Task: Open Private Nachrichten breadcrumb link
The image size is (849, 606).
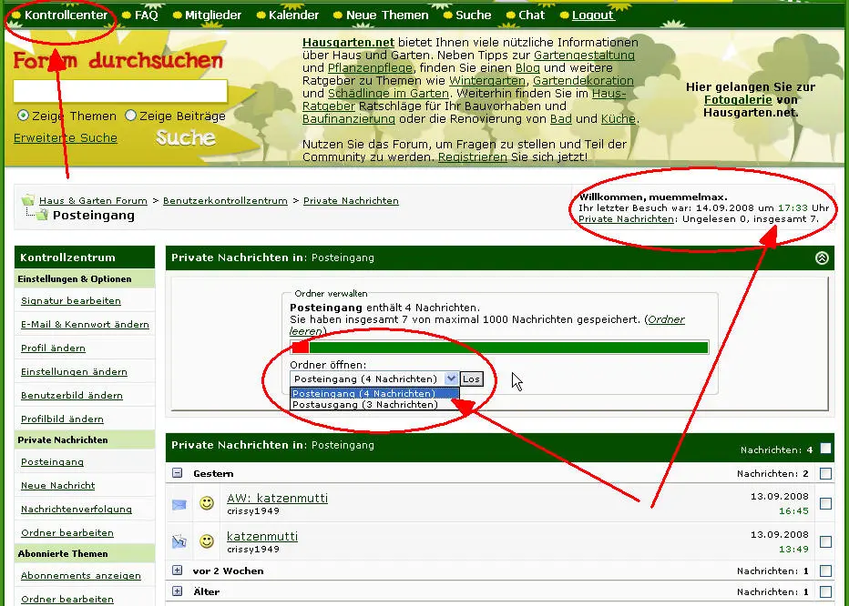Action: 351,201
